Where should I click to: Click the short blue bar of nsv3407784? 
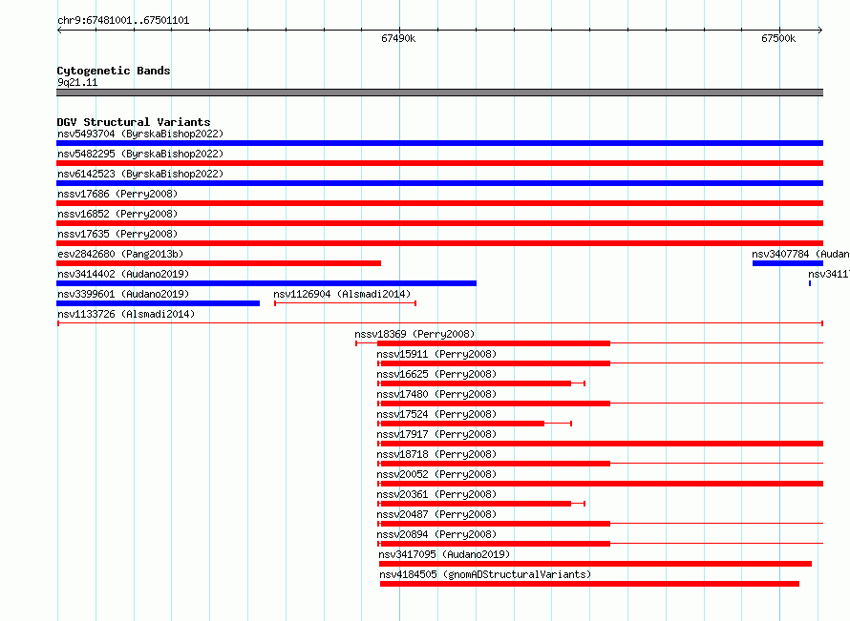coord(788,263)
